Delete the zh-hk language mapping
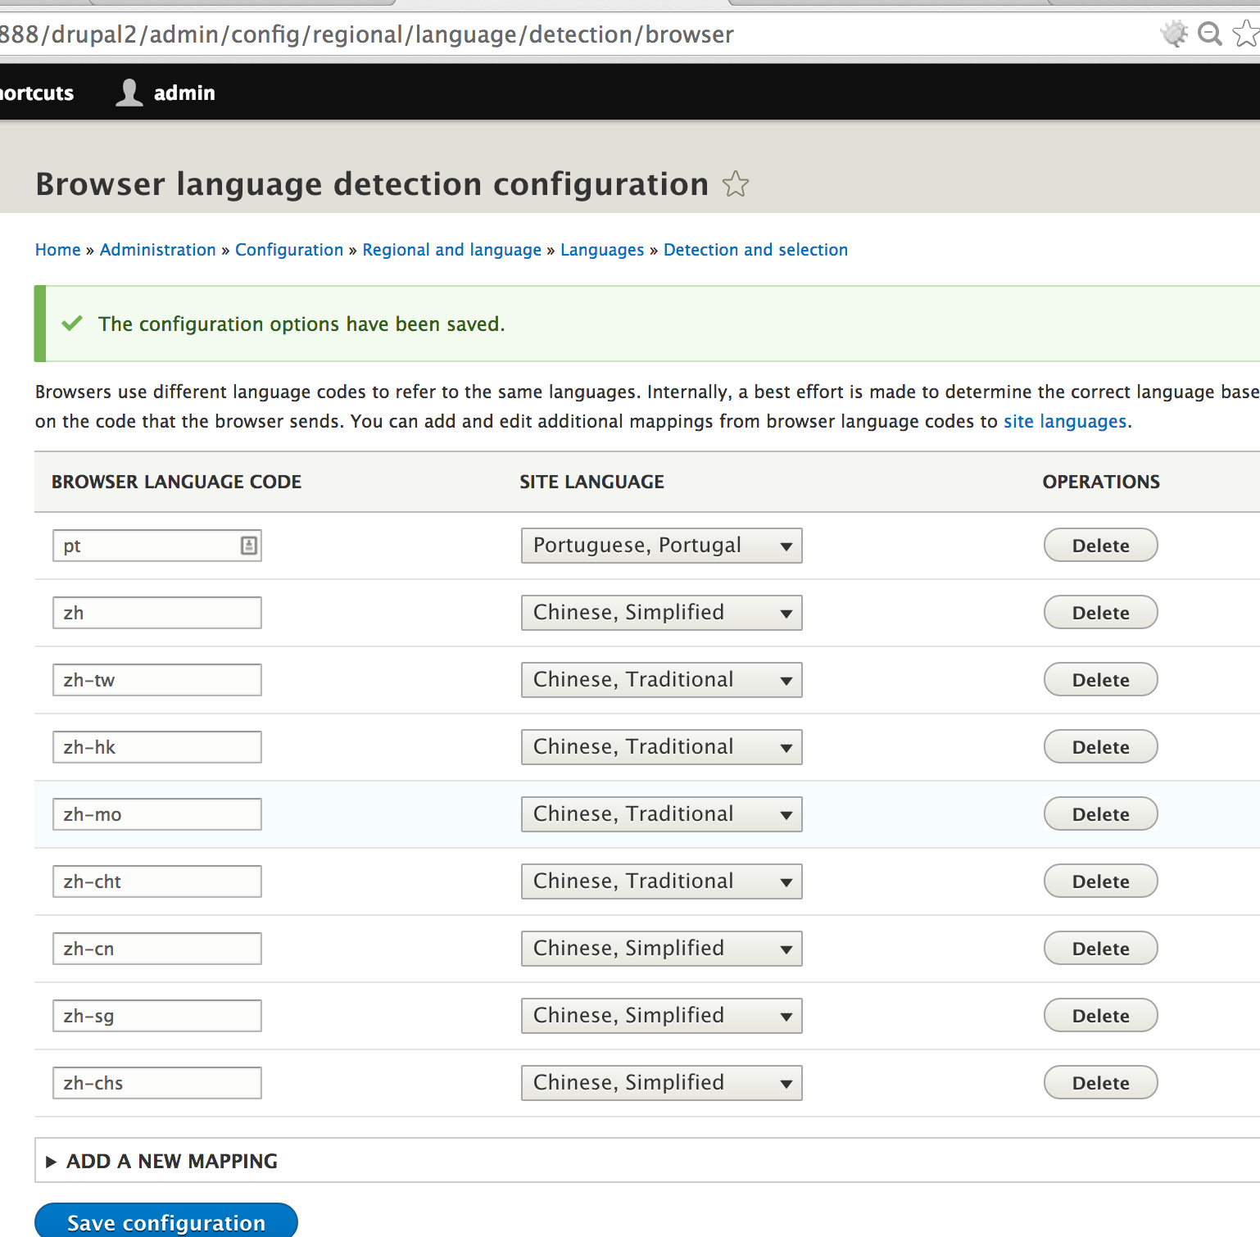Viewport: 1260px width, 1237px height. 1101,747
